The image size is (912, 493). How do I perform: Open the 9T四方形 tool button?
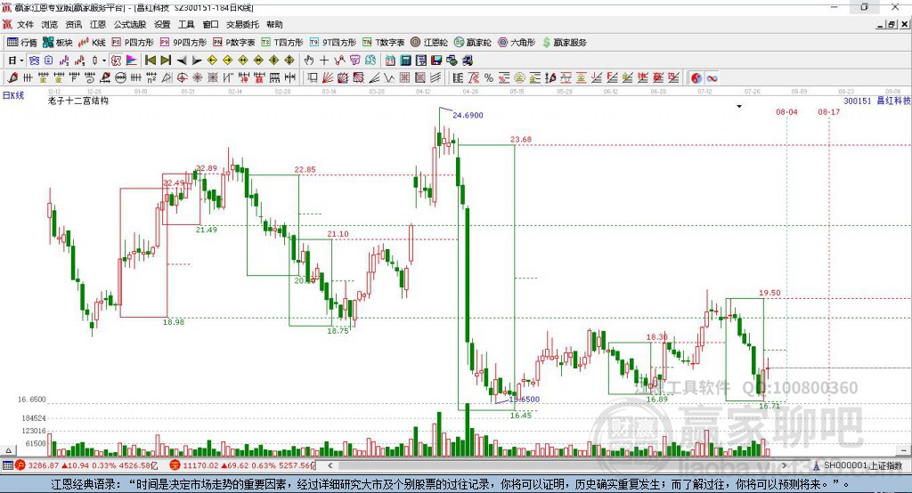coord(332,43)
